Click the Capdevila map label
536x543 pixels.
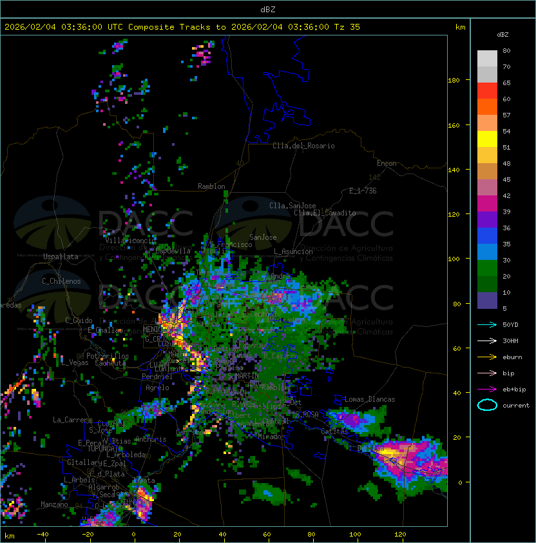(173, 251)
